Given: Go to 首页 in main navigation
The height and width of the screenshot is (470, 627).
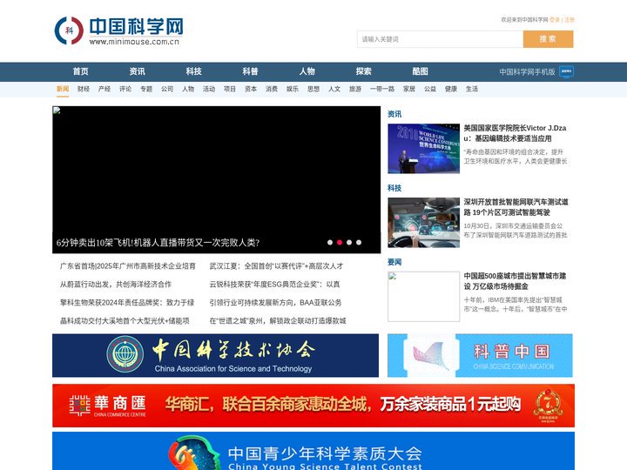Looking at the screenshot, I should (80, 71).
